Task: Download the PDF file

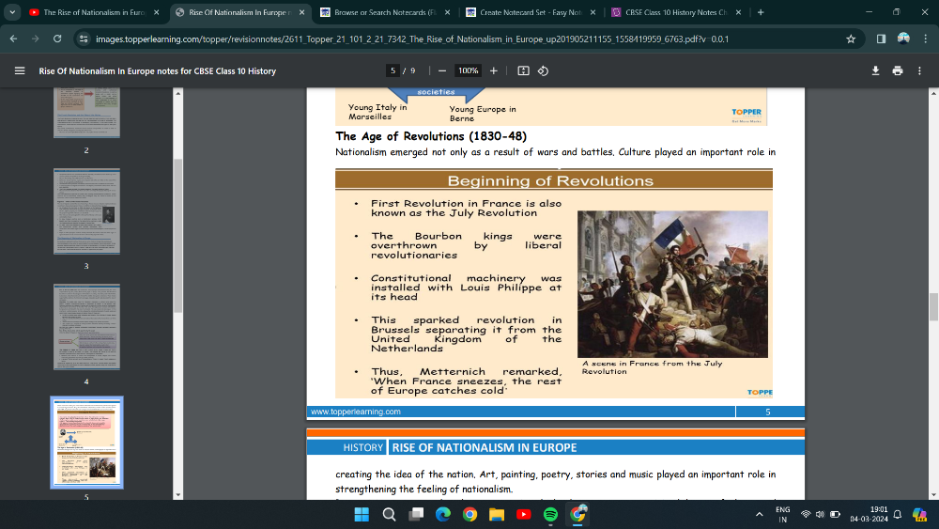Action: pyautogui.click(x=875, y=70)
